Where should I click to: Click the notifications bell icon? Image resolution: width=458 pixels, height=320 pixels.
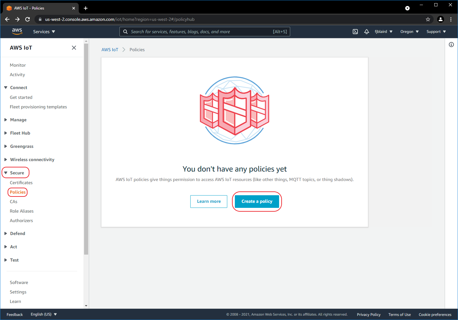coord(367,32)
